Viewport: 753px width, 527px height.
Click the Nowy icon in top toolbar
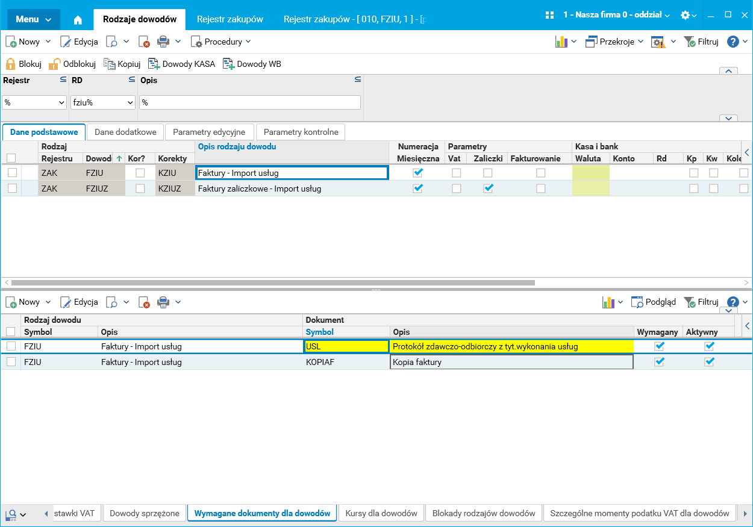click(x=11, y=42)
